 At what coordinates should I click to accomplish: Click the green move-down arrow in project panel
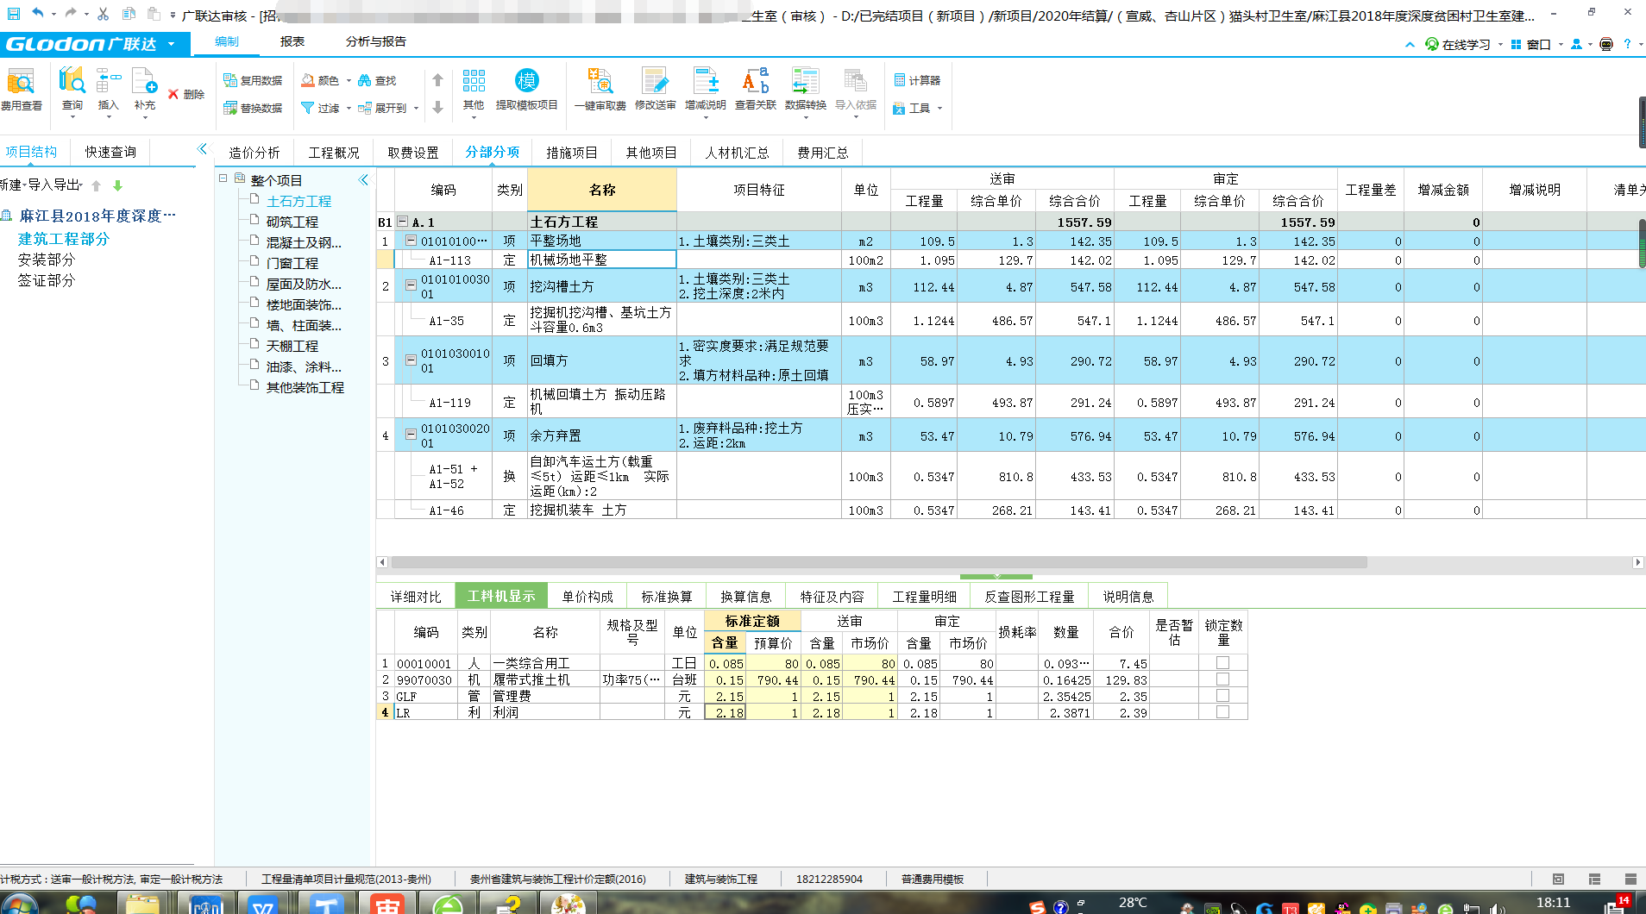tap(118, 185)
